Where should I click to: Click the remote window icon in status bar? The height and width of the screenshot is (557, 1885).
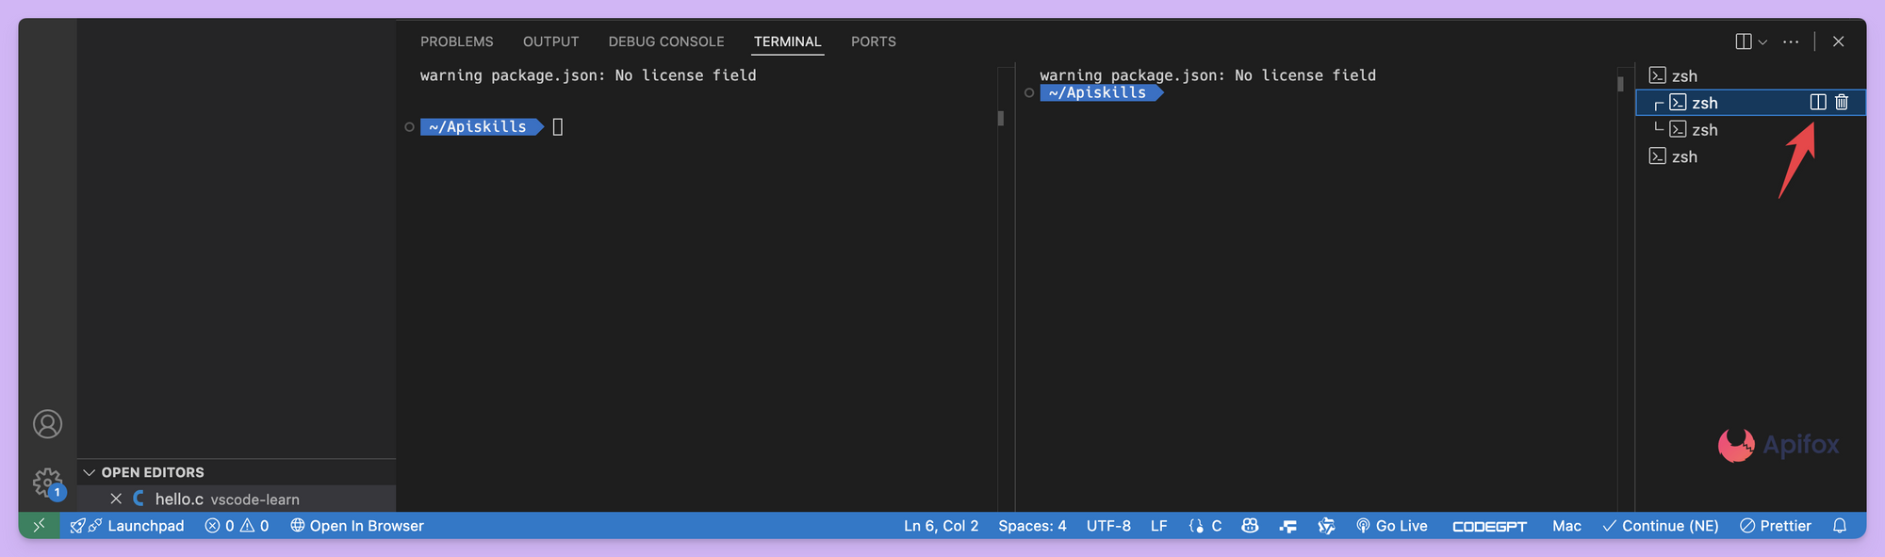pyautogui.click(x=39, y=526)
